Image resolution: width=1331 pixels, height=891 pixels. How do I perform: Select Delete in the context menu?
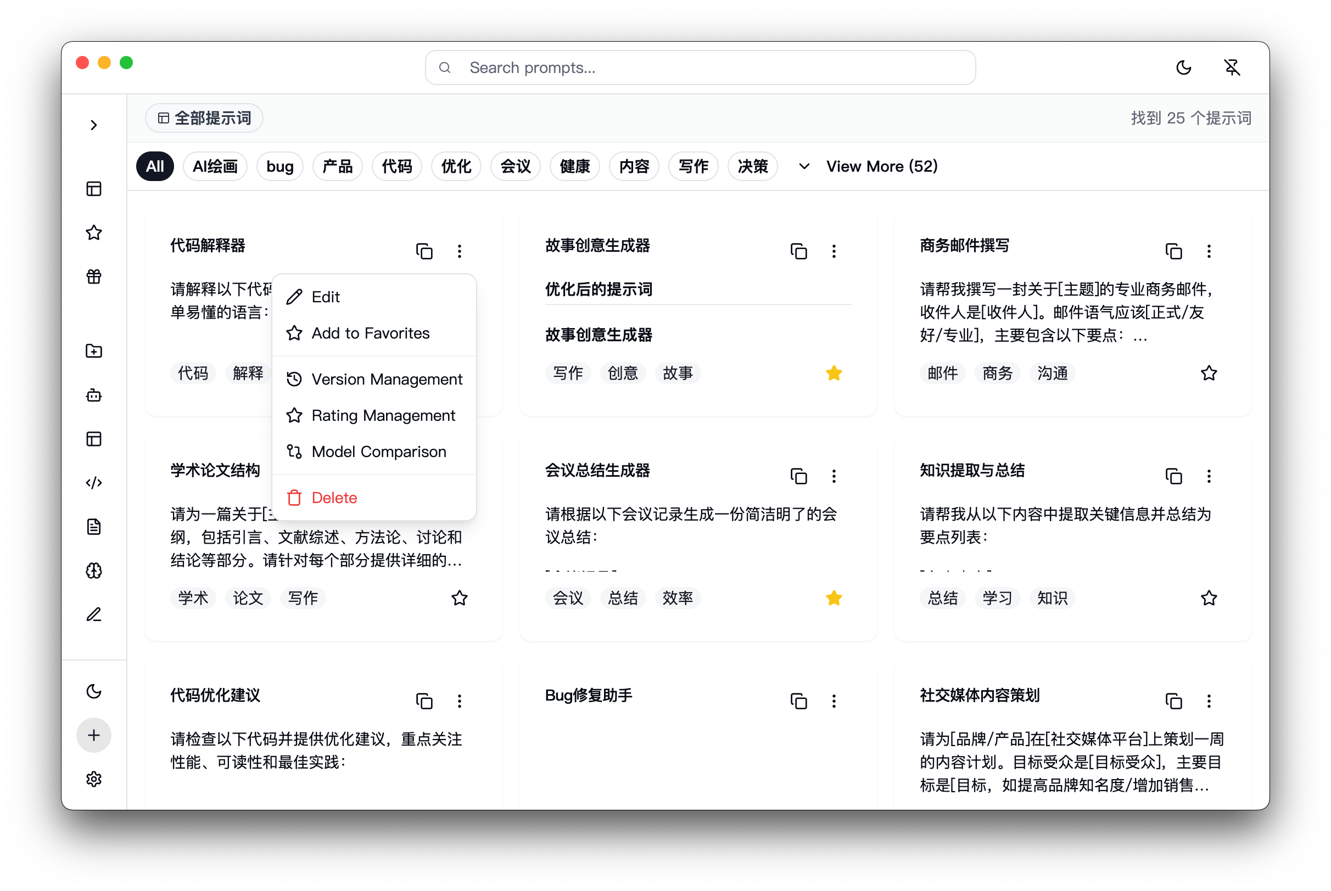pos(334,498)
